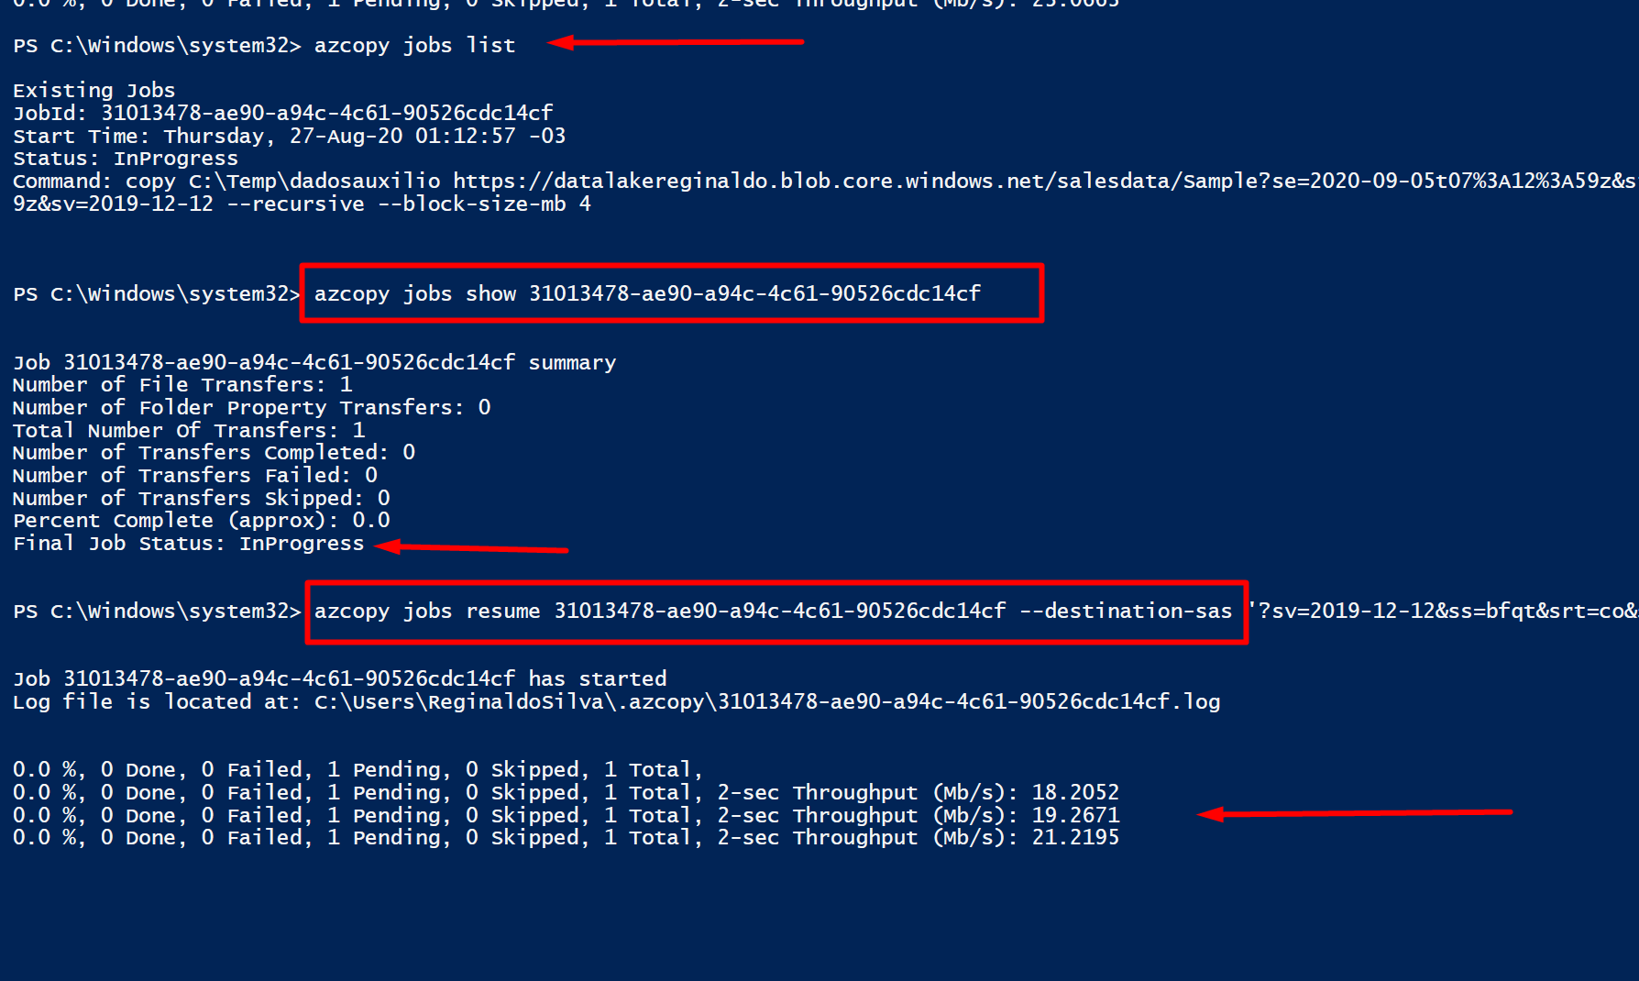Click 'Number of File Transfers: 1' line

coord(182,384)
